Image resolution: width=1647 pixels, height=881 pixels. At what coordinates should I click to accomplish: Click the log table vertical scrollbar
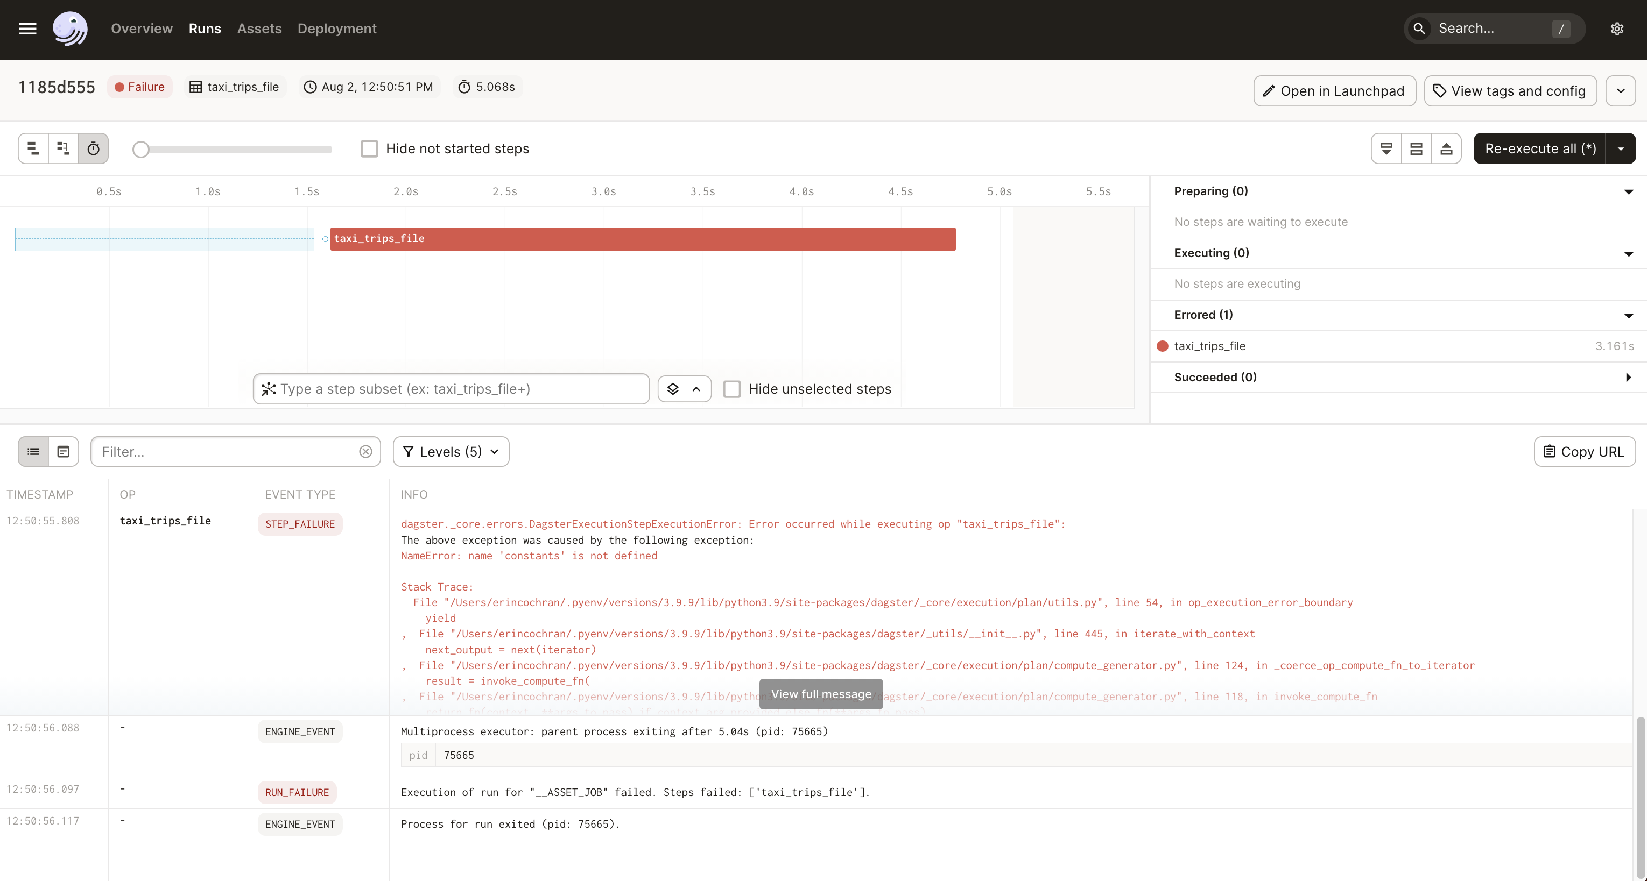(x=1641, y=797)
